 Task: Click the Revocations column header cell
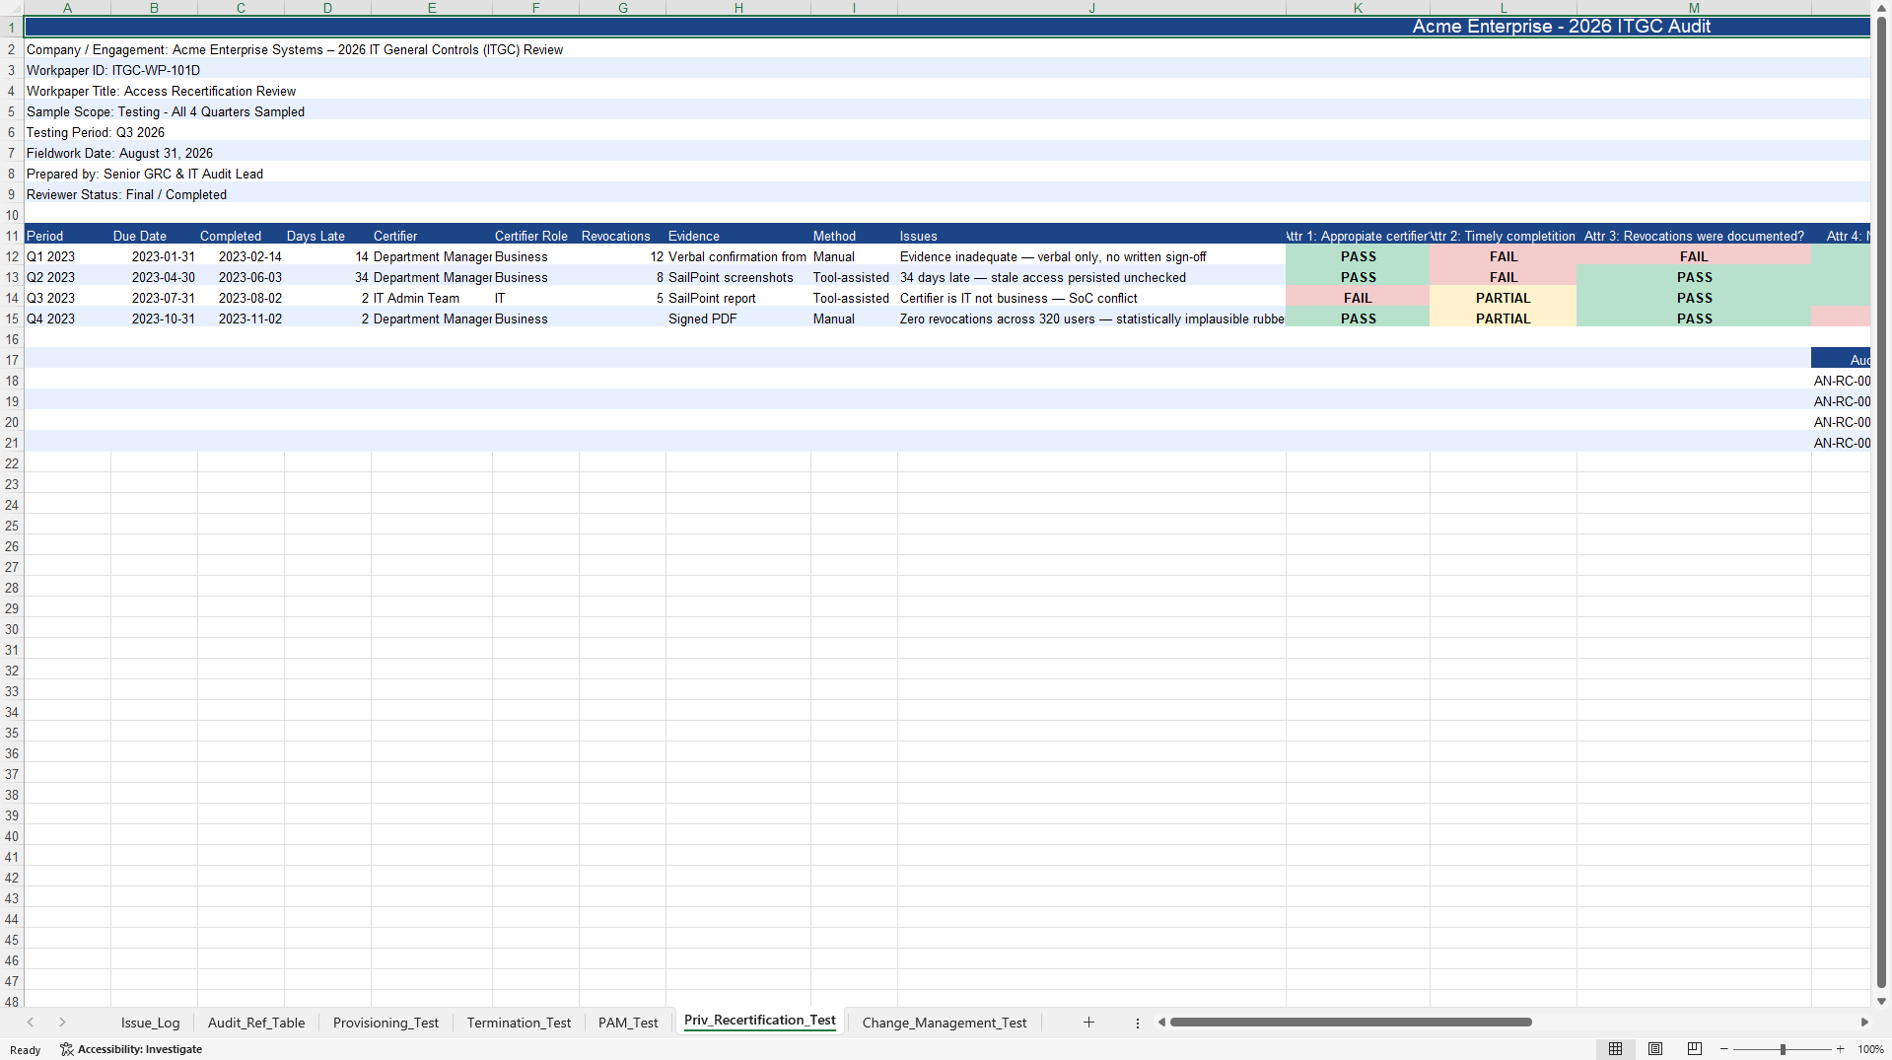(622, 236)
